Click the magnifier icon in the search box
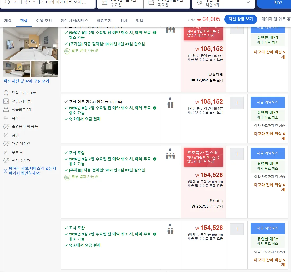Screen dimensions: 291x272 point(7,3)
